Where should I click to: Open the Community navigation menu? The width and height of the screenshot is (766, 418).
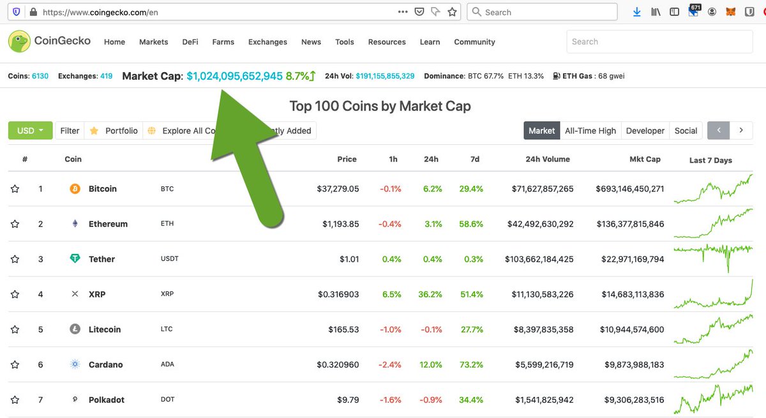pyautogui.click(x=474, y=42)
